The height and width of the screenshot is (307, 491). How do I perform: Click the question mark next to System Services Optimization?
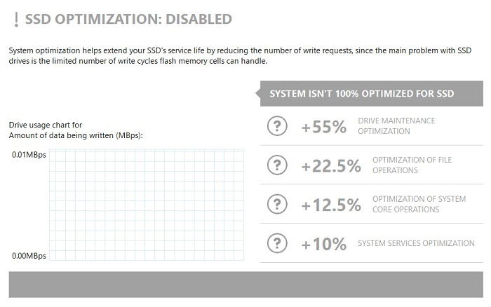click(x=277, y=243)
